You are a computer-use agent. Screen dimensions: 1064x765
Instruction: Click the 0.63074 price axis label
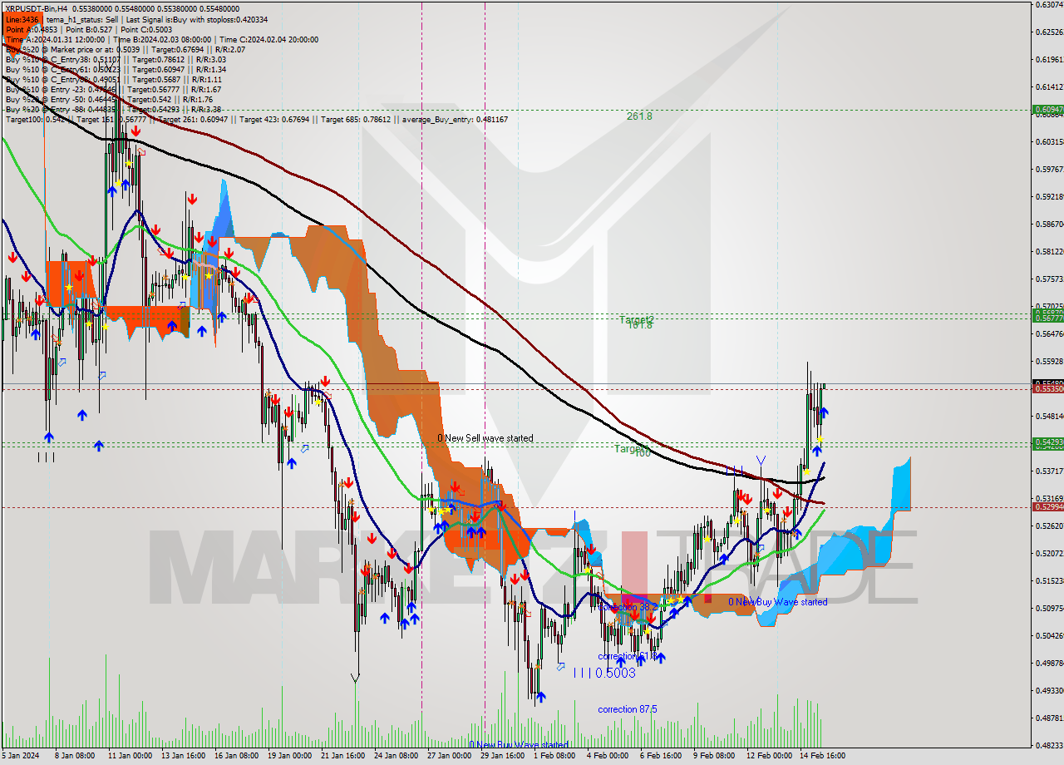tap(1049, 5)
